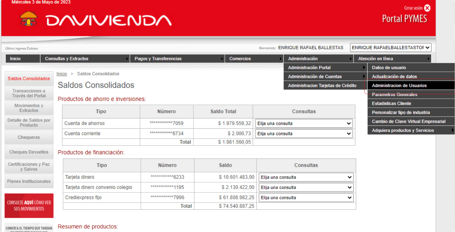Open the user account selector dropdown
Viewport: 455px width, 232px height.
[390, 47]
